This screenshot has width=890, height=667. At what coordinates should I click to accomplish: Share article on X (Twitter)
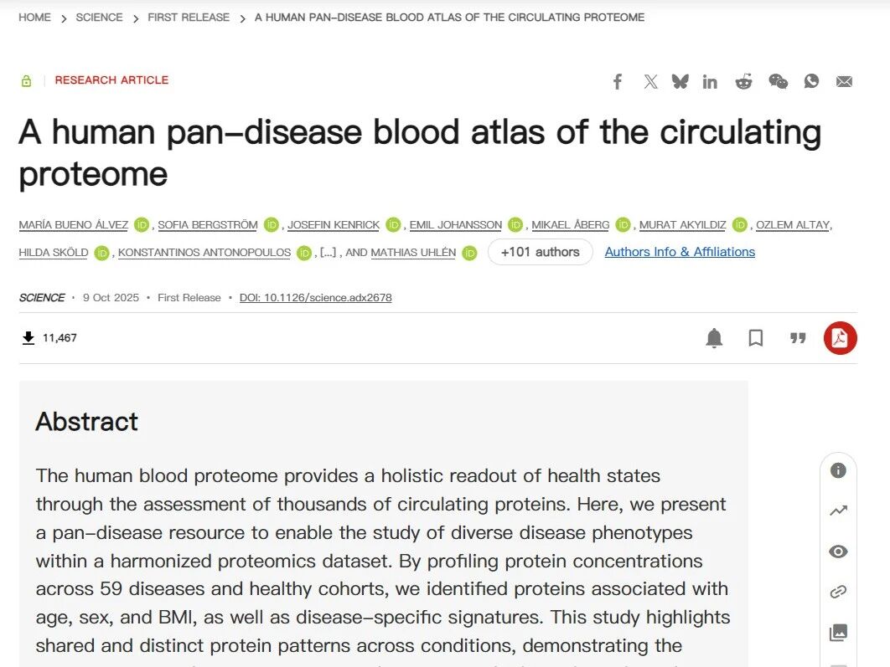click(650, 81)
